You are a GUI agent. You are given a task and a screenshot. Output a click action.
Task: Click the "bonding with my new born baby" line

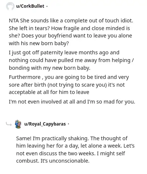(x=50, y=68)
